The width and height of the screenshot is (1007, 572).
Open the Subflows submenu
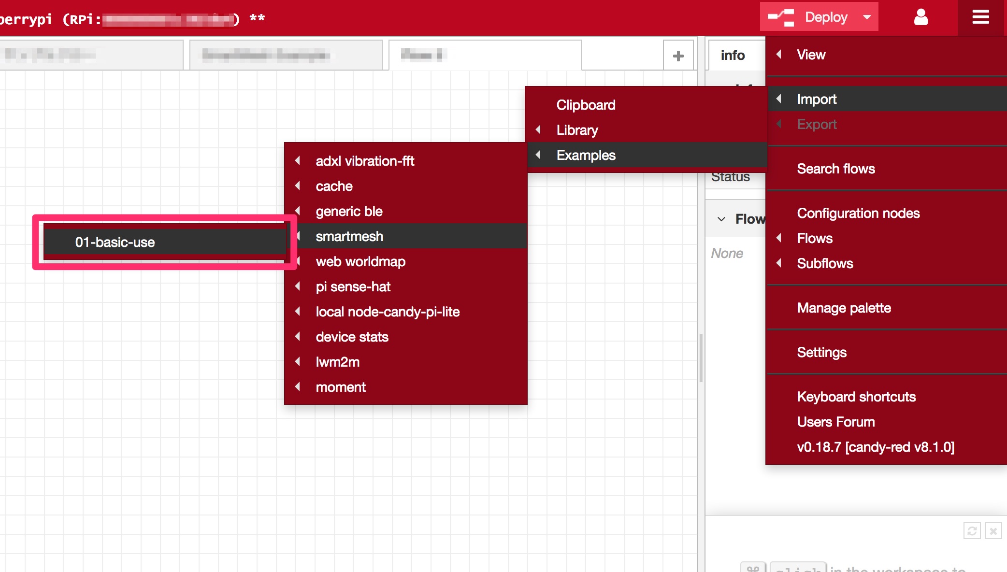886,263
